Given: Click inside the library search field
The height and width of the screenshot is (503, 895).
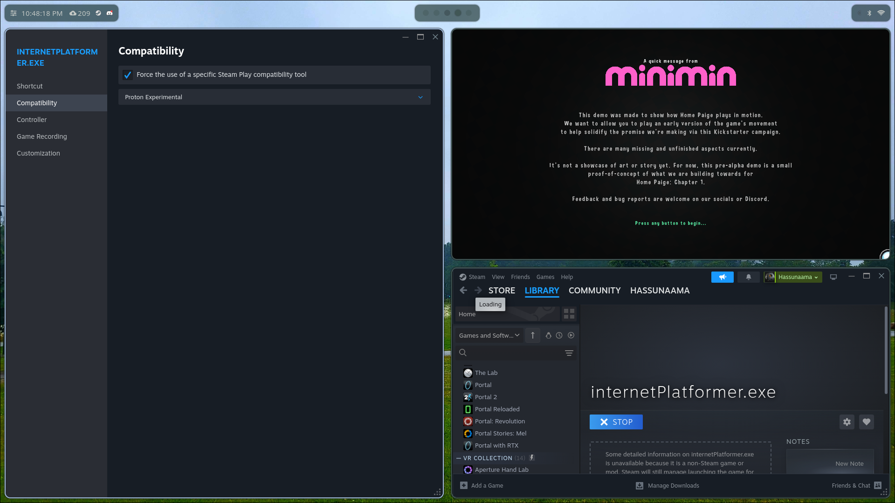Looking at the screenshot, I should [508, 353].
